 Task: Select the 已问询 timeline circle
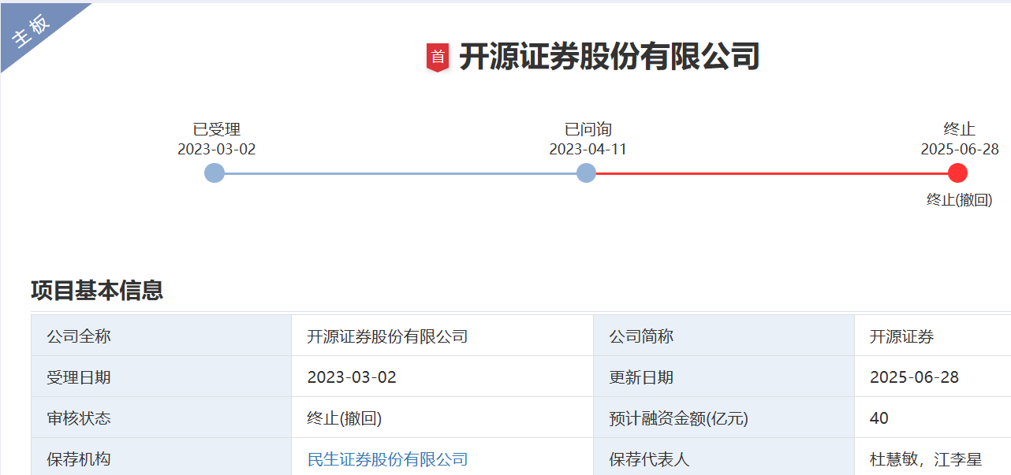coord(586,173)
